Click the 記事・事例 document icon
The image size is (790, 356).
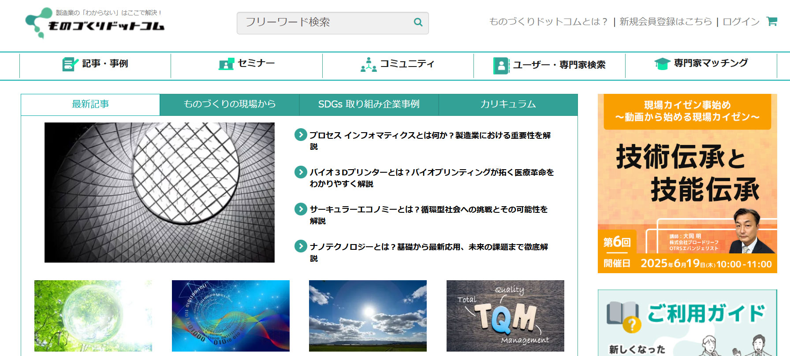(70, 64)
